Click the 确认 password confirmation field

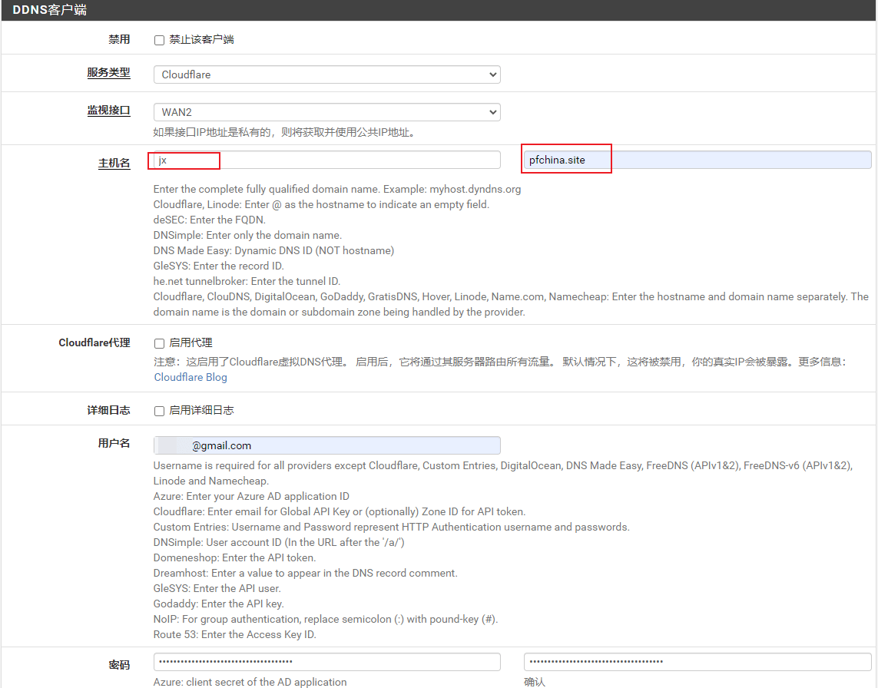[x=697, y=662]
